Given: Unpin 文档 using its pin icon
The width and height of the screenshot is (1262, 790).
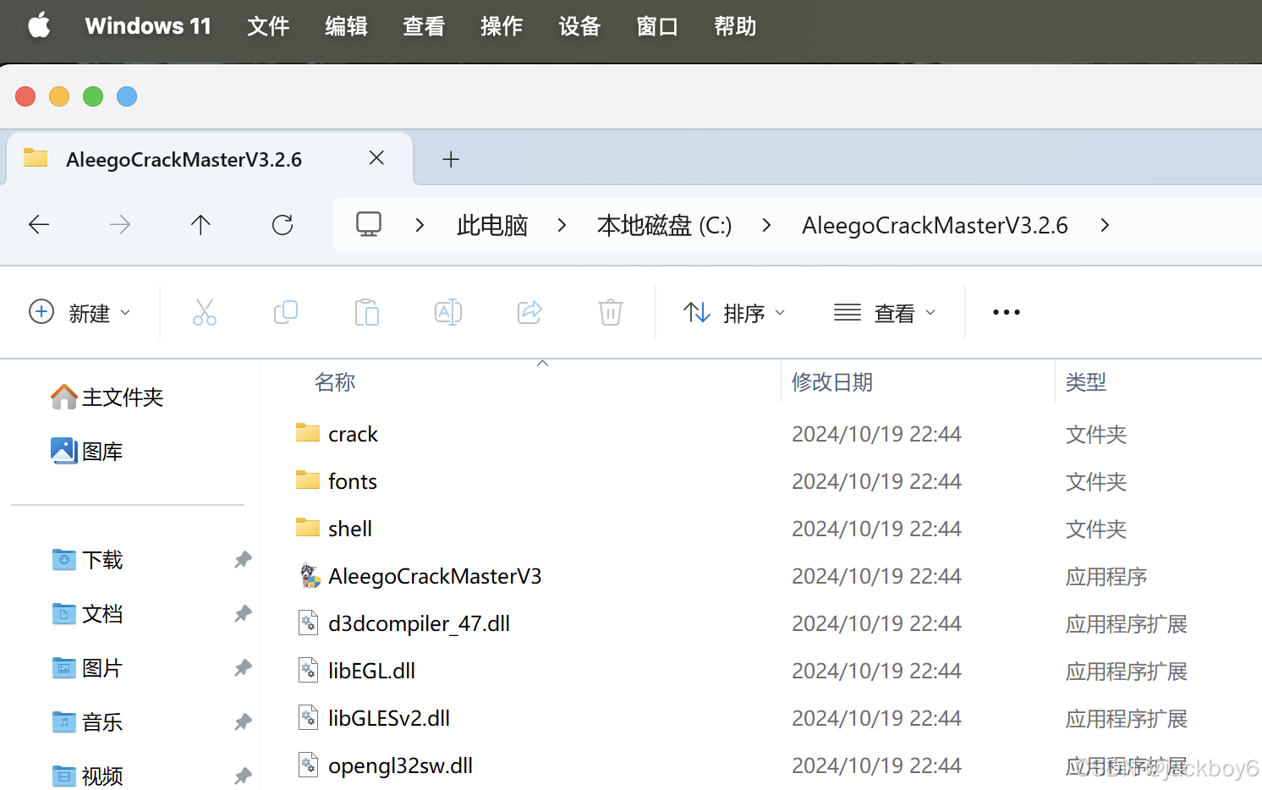Looking at the screenshot, I should 243,614.
